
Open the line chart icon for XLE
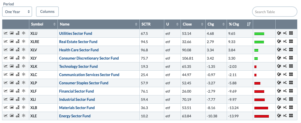[6, 116]
